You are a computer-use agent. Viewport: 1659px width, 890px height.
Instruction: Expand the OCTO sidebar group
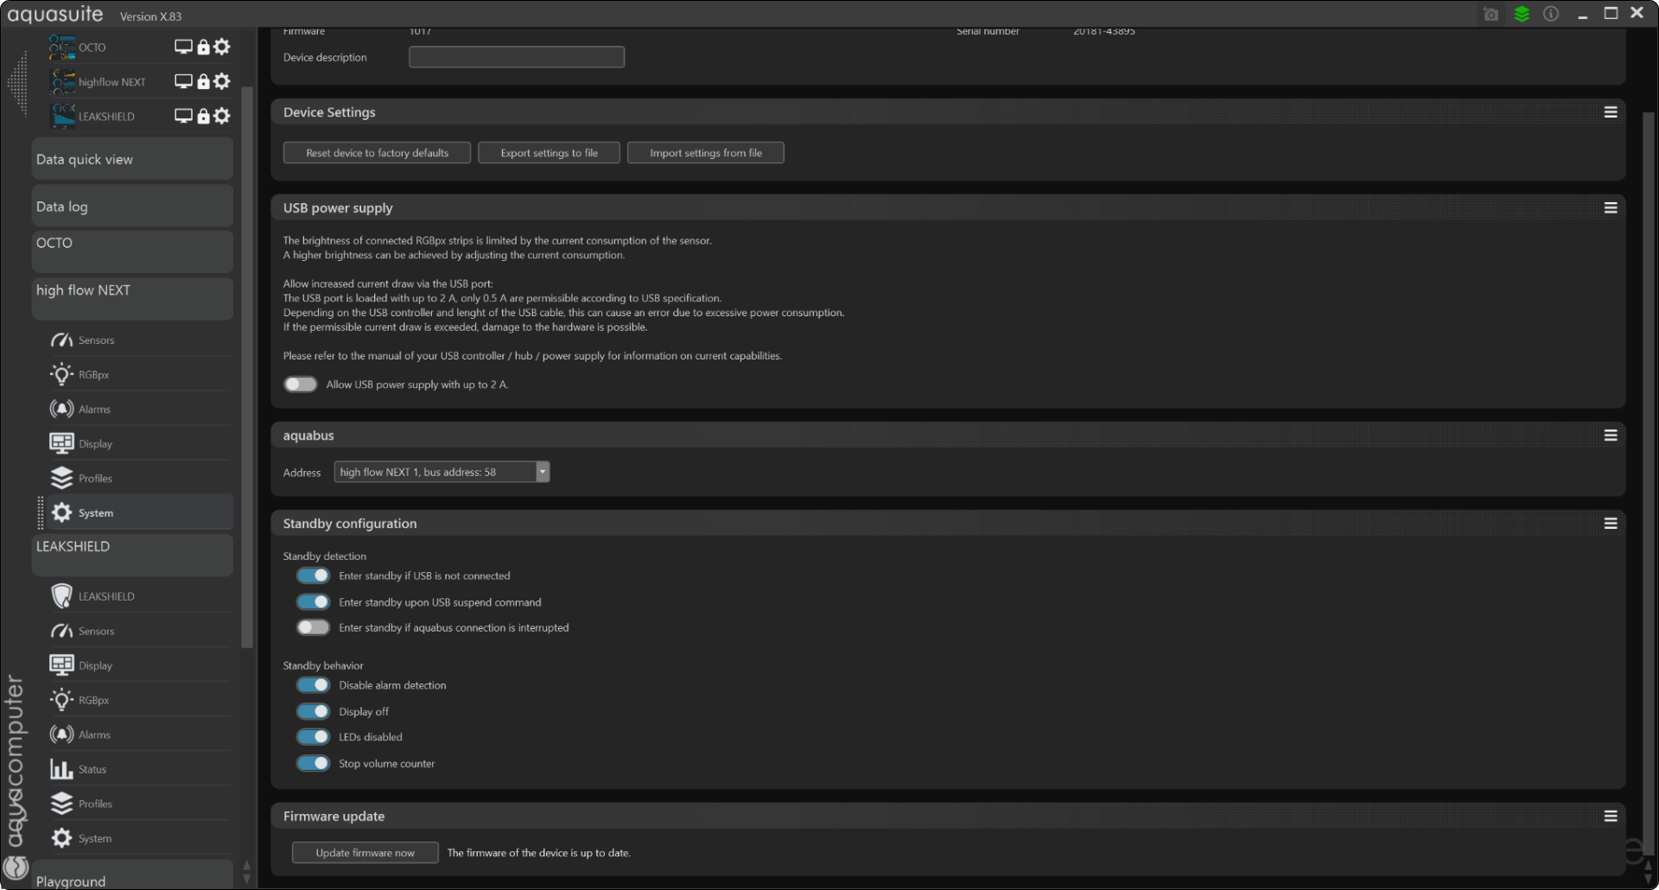click(132, 251)
